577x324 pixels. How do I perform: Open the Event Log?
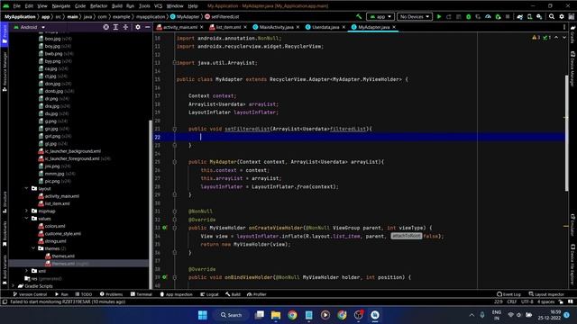click(508, 294)
